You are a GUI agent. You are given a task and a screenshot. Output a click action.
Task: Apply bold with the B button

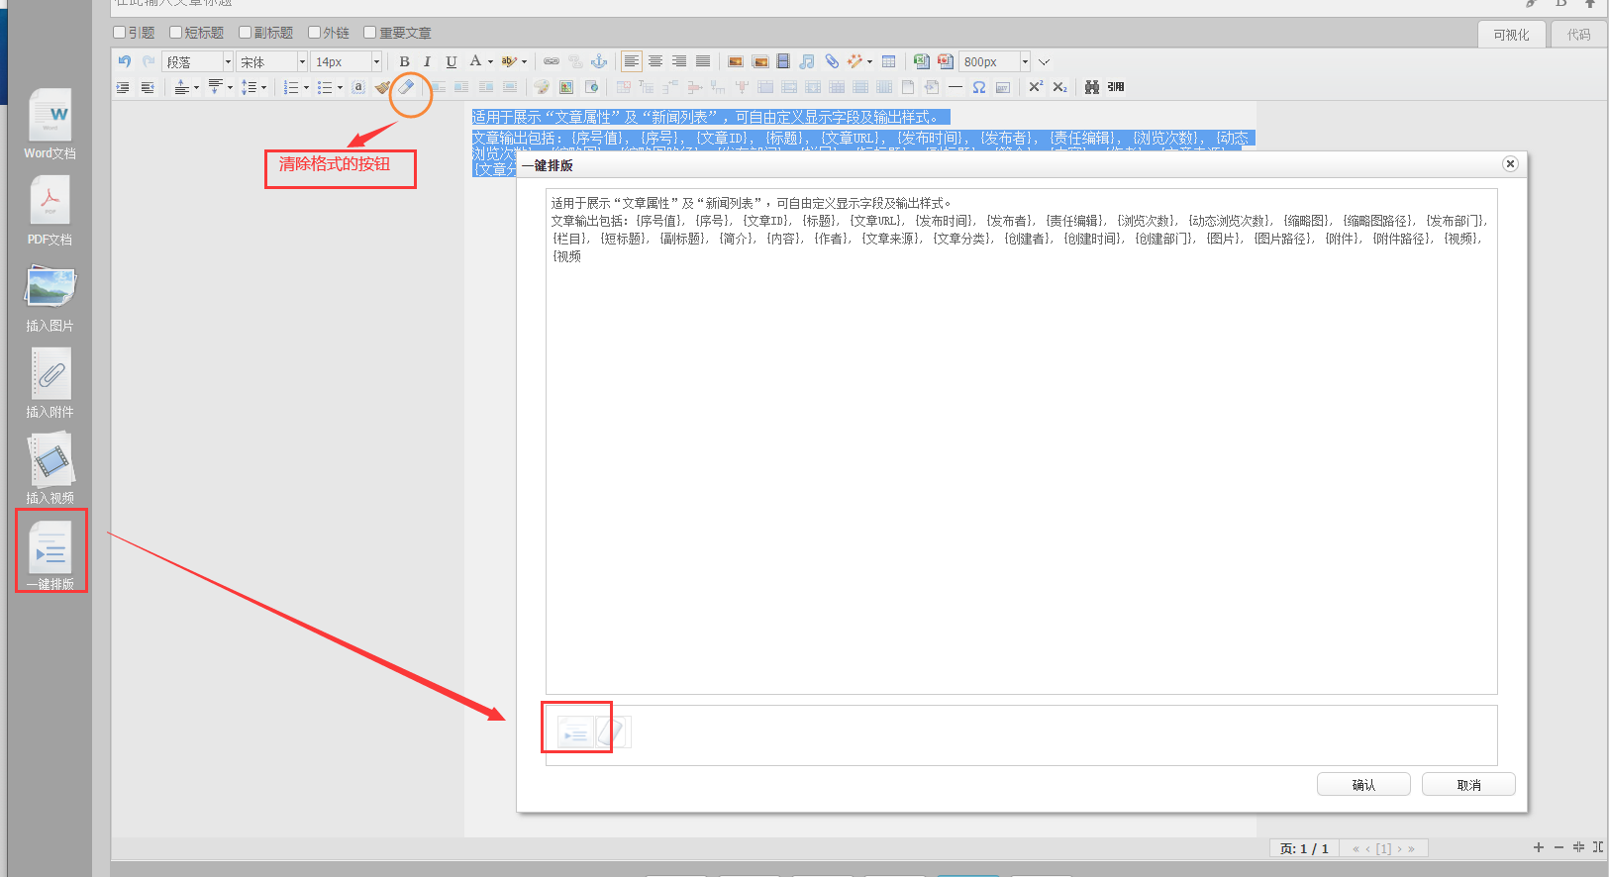click(404, 61)
